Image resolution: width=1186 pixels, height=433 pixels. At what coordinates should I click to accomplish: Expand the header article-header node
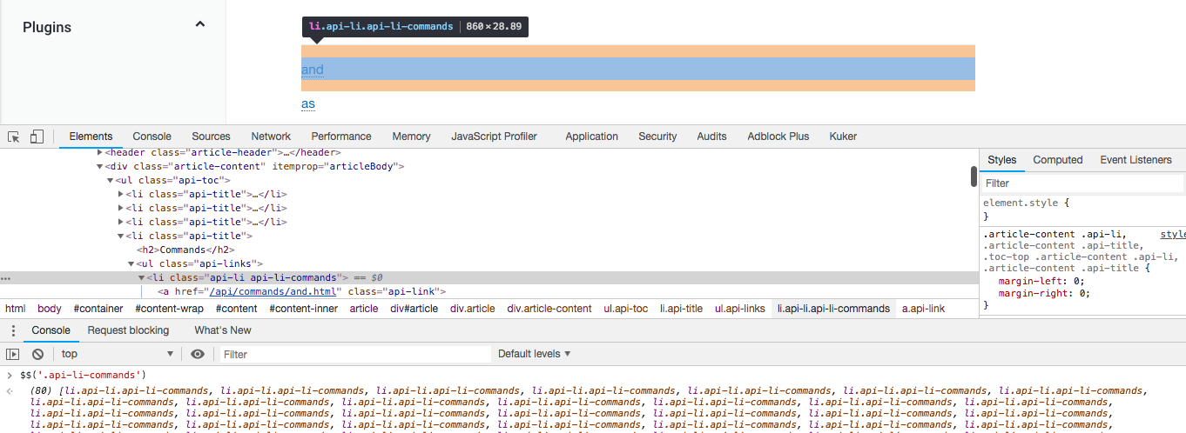pyautogui.click(x=99, y=152)
